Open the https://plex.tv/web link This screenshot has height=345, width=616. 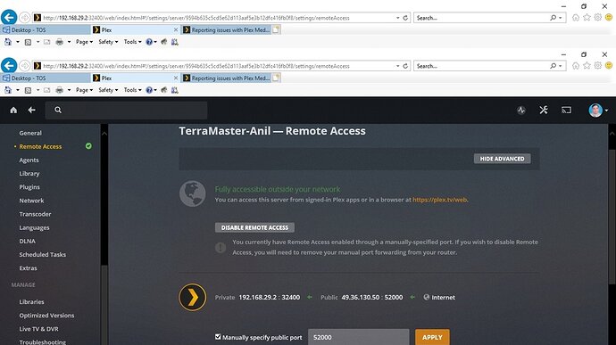(439, 200)
